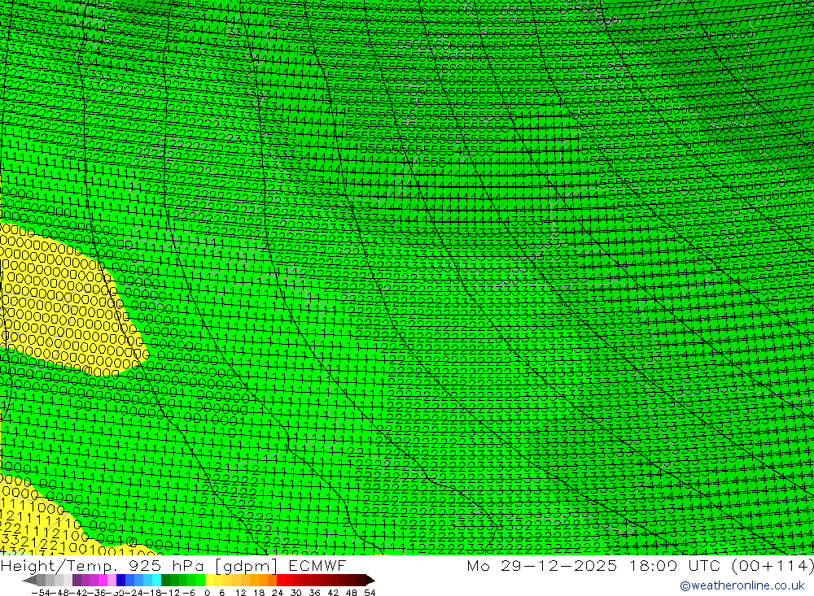Image resolution: width=814 pixels, height=596 pixels.
Task: Click the 'Height/Temp. 925 hPa [gdpm] ECMWF' title
Action: [173, 566]
